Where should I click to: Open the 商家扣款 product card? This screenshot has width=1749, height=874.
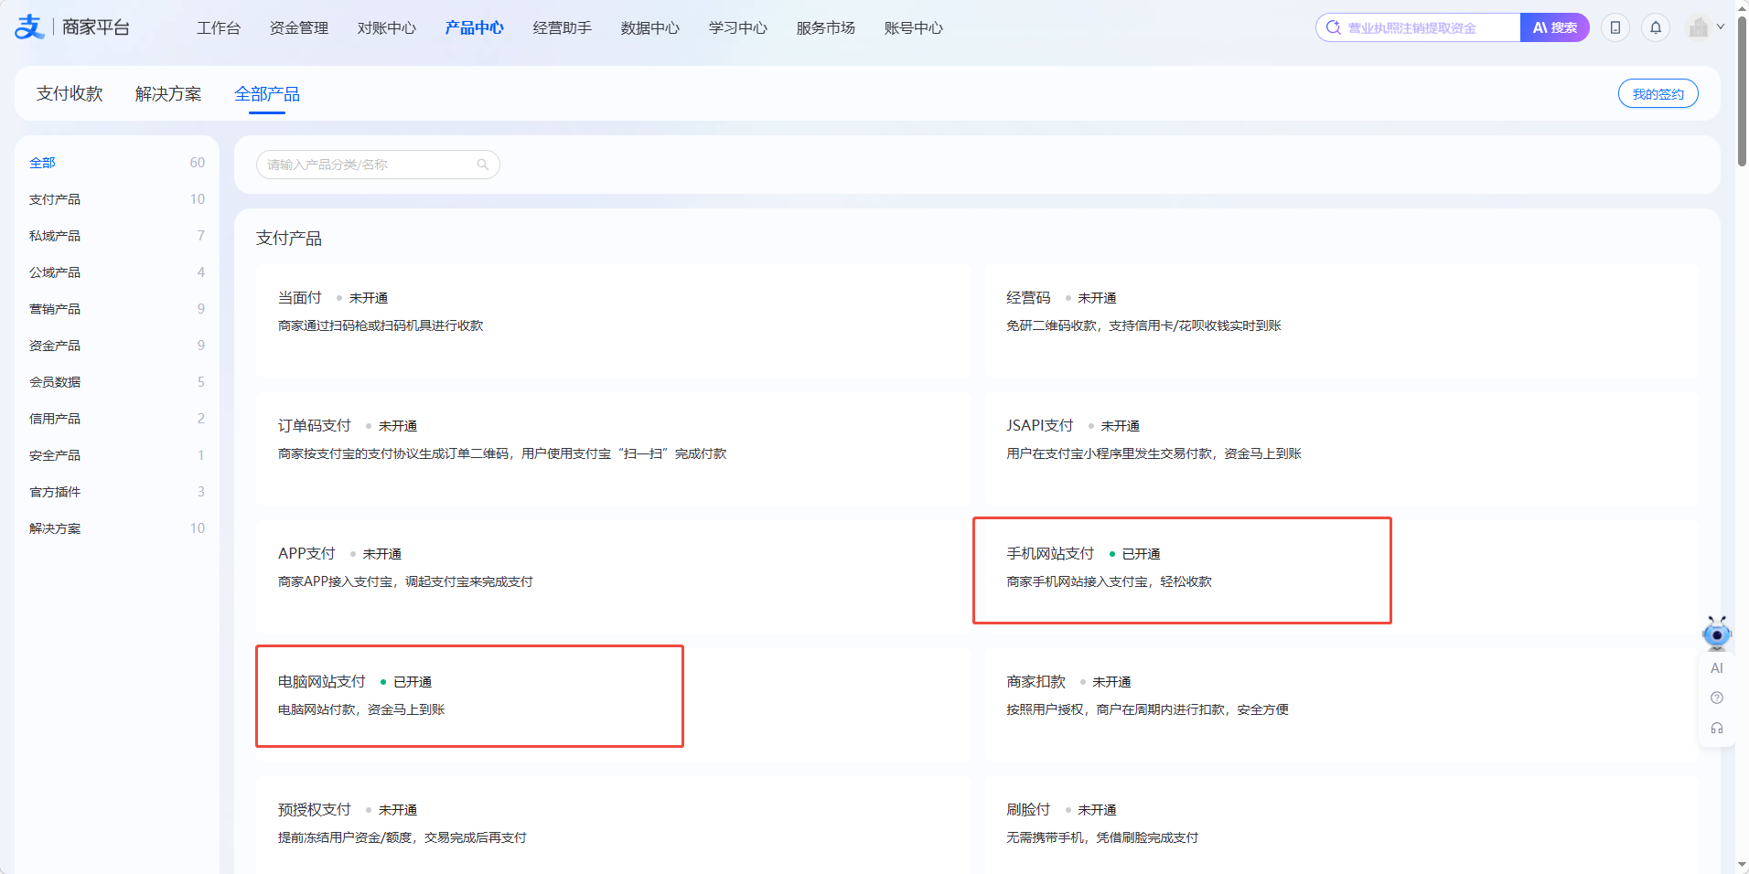click(x=1341, y=706)
